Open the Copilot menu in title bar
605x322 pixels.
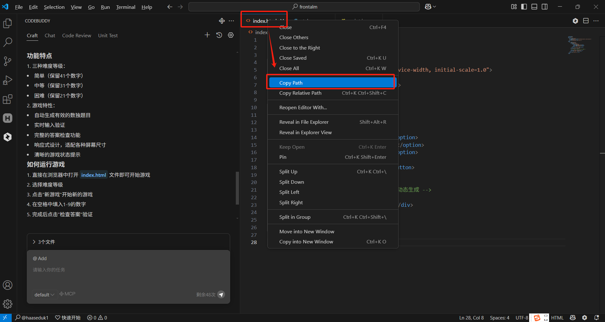tap(430, 7)
